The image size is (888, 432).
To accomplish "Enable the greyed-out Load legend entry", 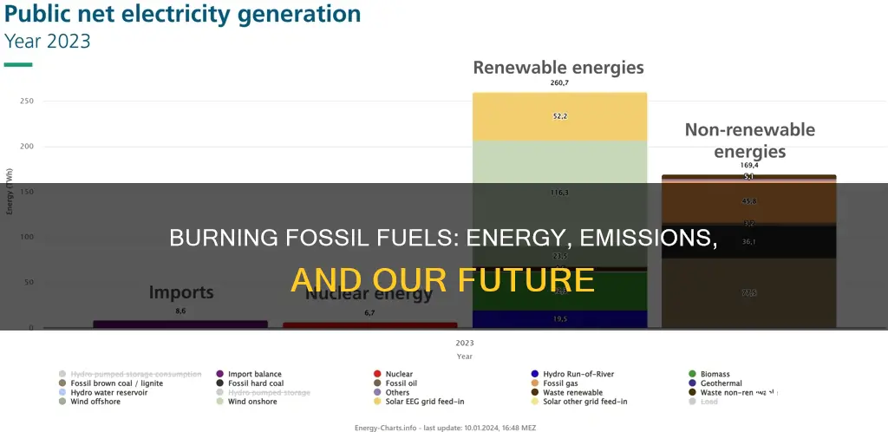I will (x=702, y=402).
